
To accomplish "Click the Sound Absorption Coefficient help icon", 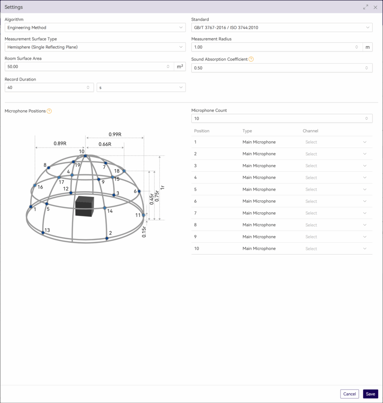I will pyautogui.click(x=251, y=59).
